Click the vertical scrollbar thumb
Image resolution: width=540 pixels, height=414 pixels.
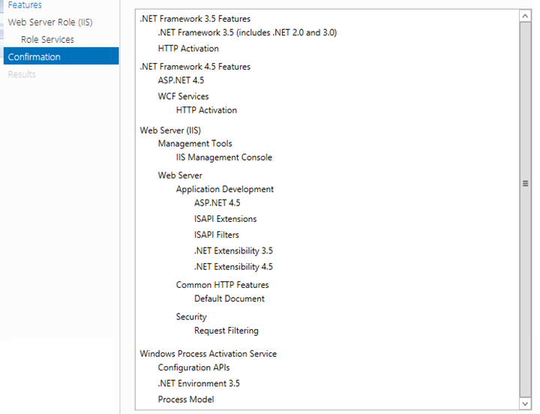[x=525, y=182]
